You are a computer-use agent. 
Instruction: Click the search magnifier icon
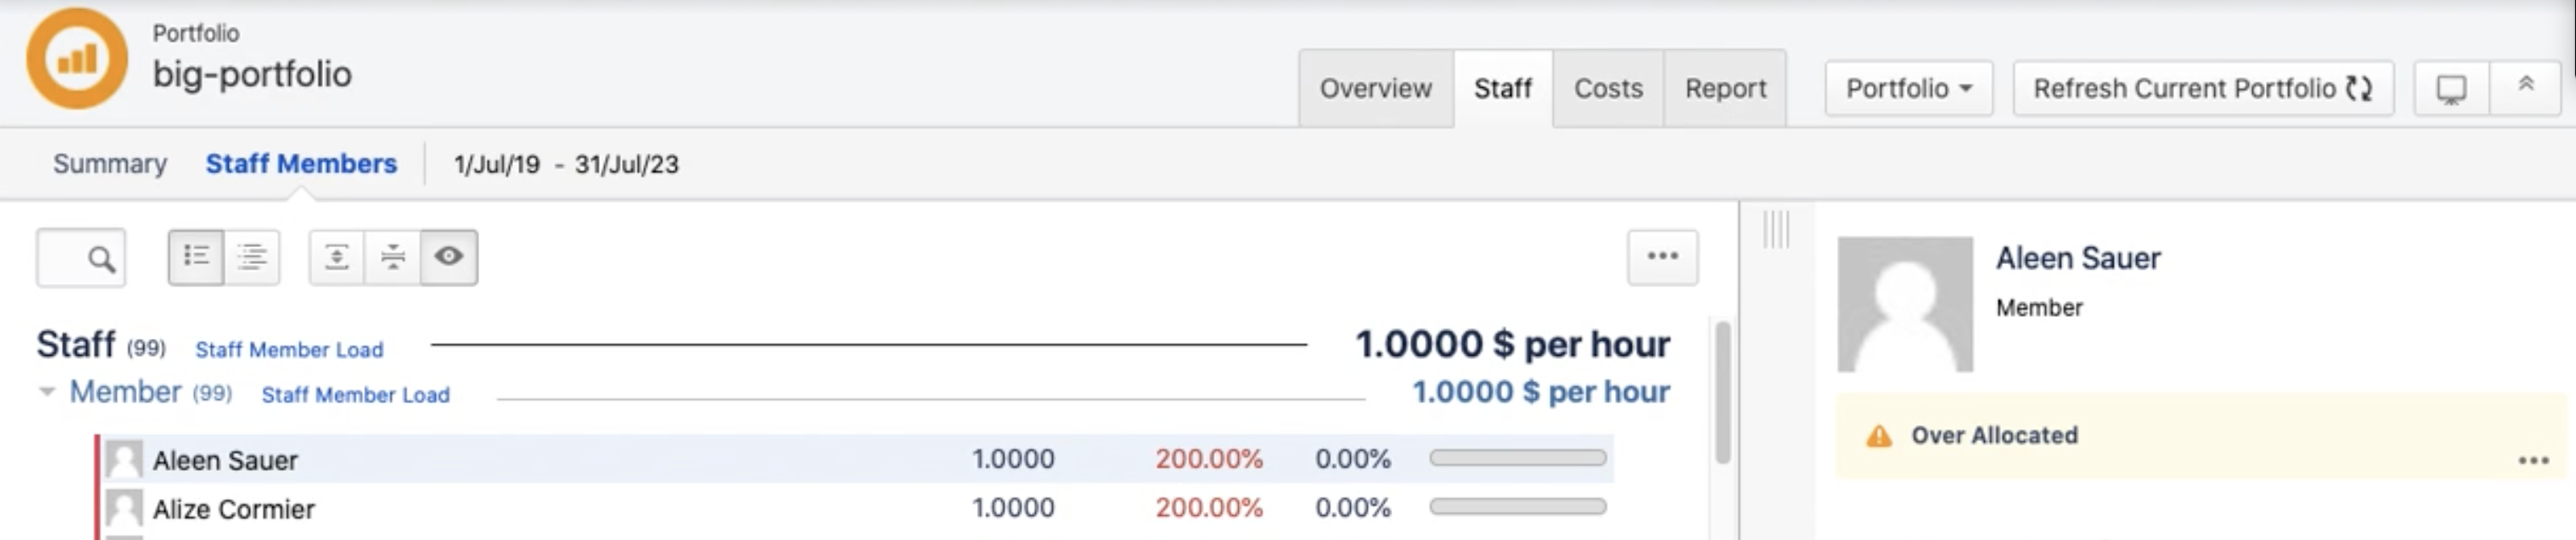[100, 259]
